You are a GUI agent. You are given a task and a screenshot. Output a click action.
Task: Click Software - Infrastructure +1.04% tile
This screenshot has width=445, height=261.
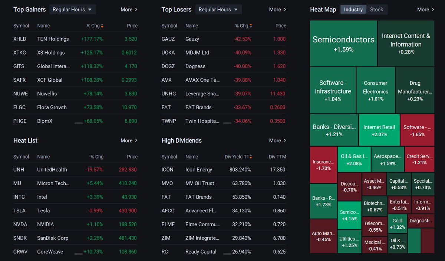click(333, 90)
